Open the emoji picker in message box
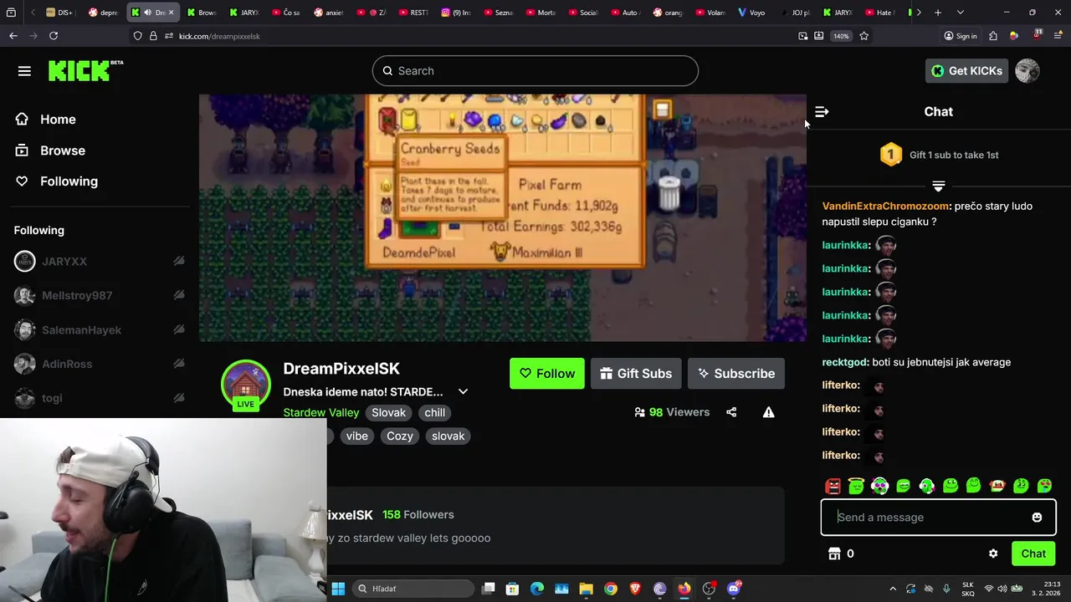Screen dimensions: 1071x602 pyautogui.click(x=1037, y=518)
